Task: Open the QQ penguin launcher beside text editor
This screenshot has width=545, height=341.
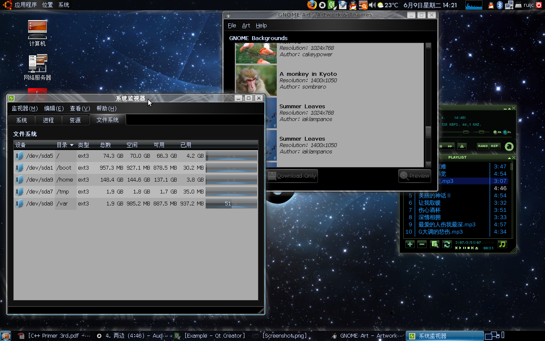Action: point(353,5)
